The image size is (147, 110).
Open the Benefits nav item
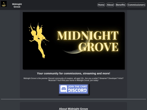(x=121, y=5)
